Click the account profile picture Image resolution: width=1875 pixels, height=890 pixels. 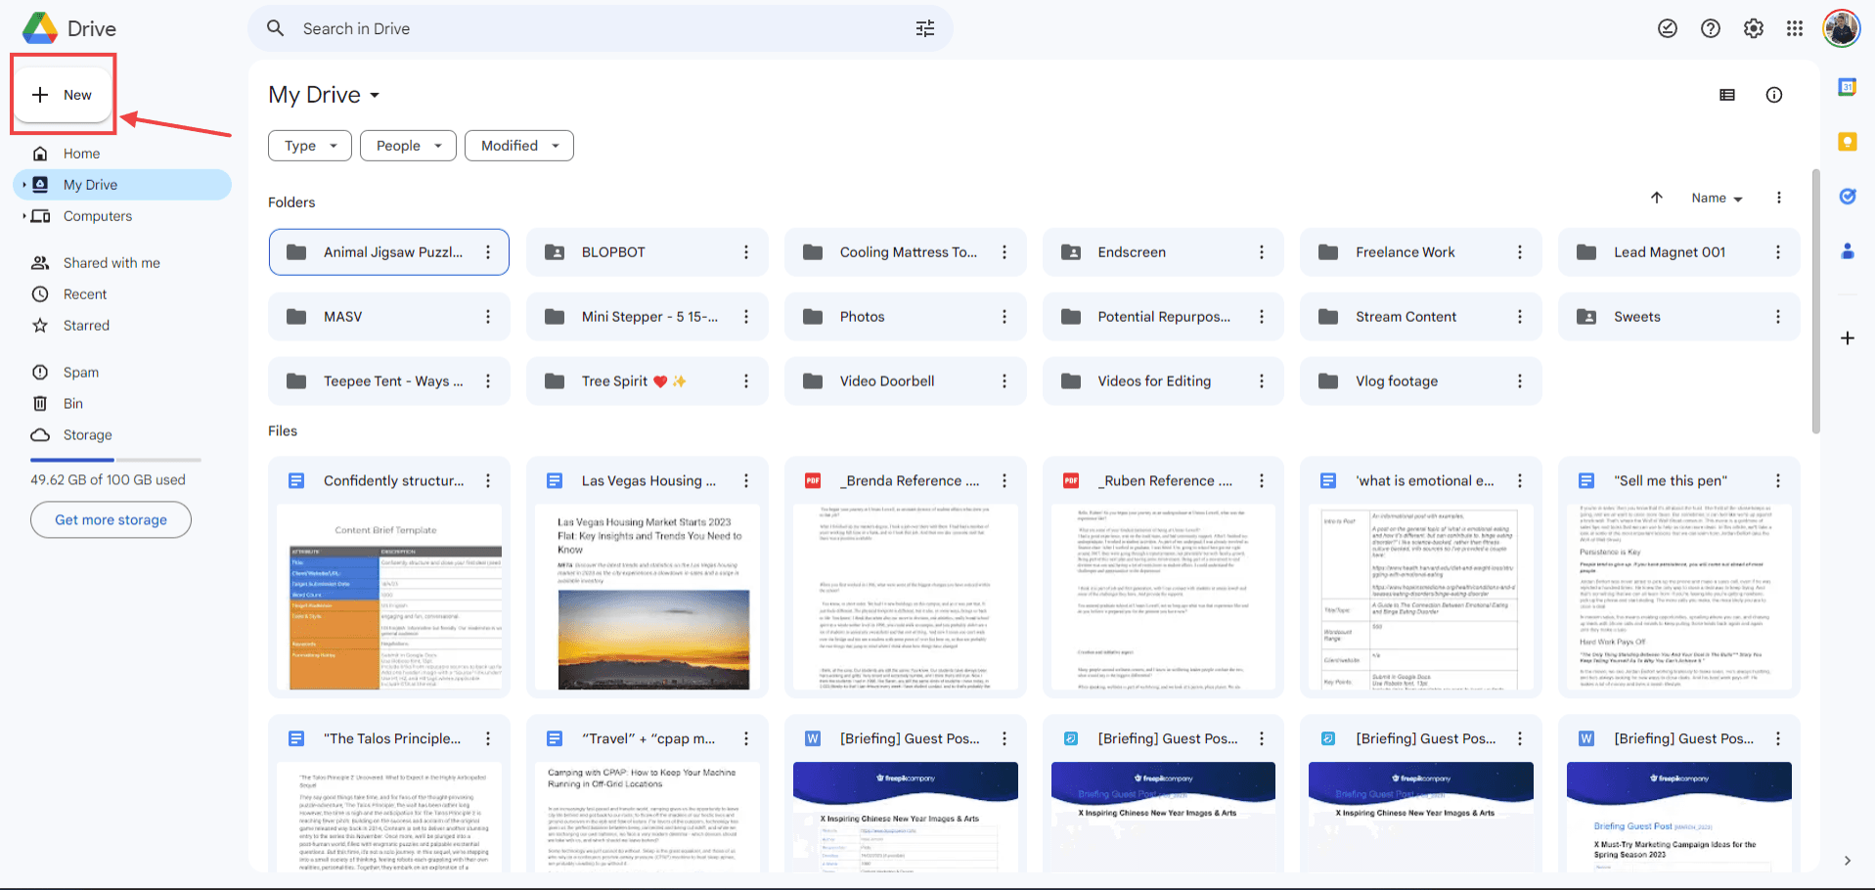(x=1842, y=28)
